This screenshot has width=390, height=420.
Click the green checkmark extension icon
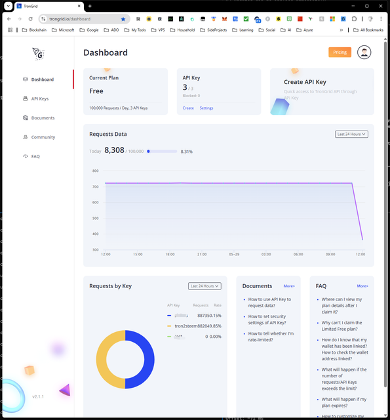click(x=246, y=19)
